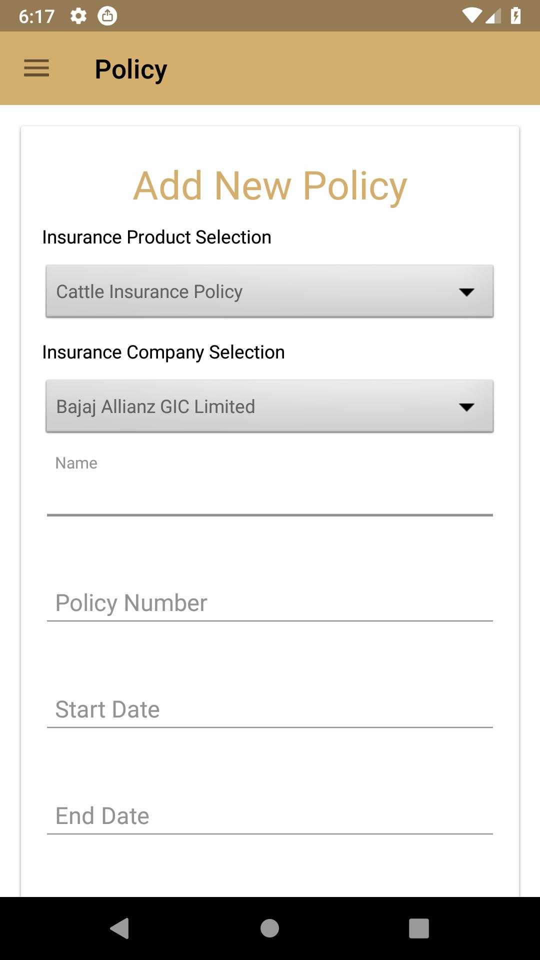
Task: Select the End Date field
Action: [x=270, y=816]
